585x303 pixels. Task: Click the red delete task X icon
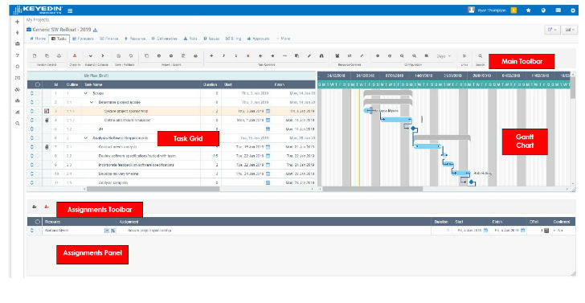tap(248, 56)
